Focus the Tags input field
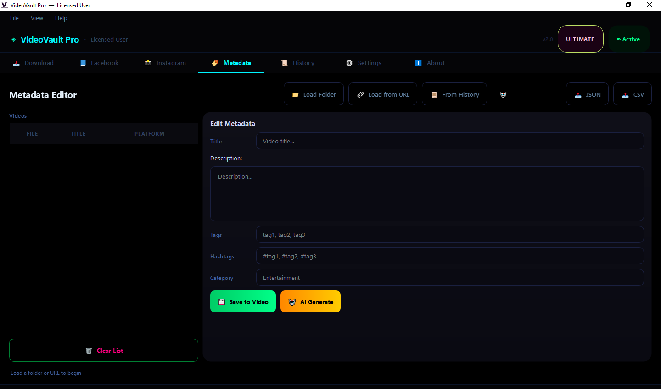The height and width of the screenshot is (389, 661). point(450,235)
